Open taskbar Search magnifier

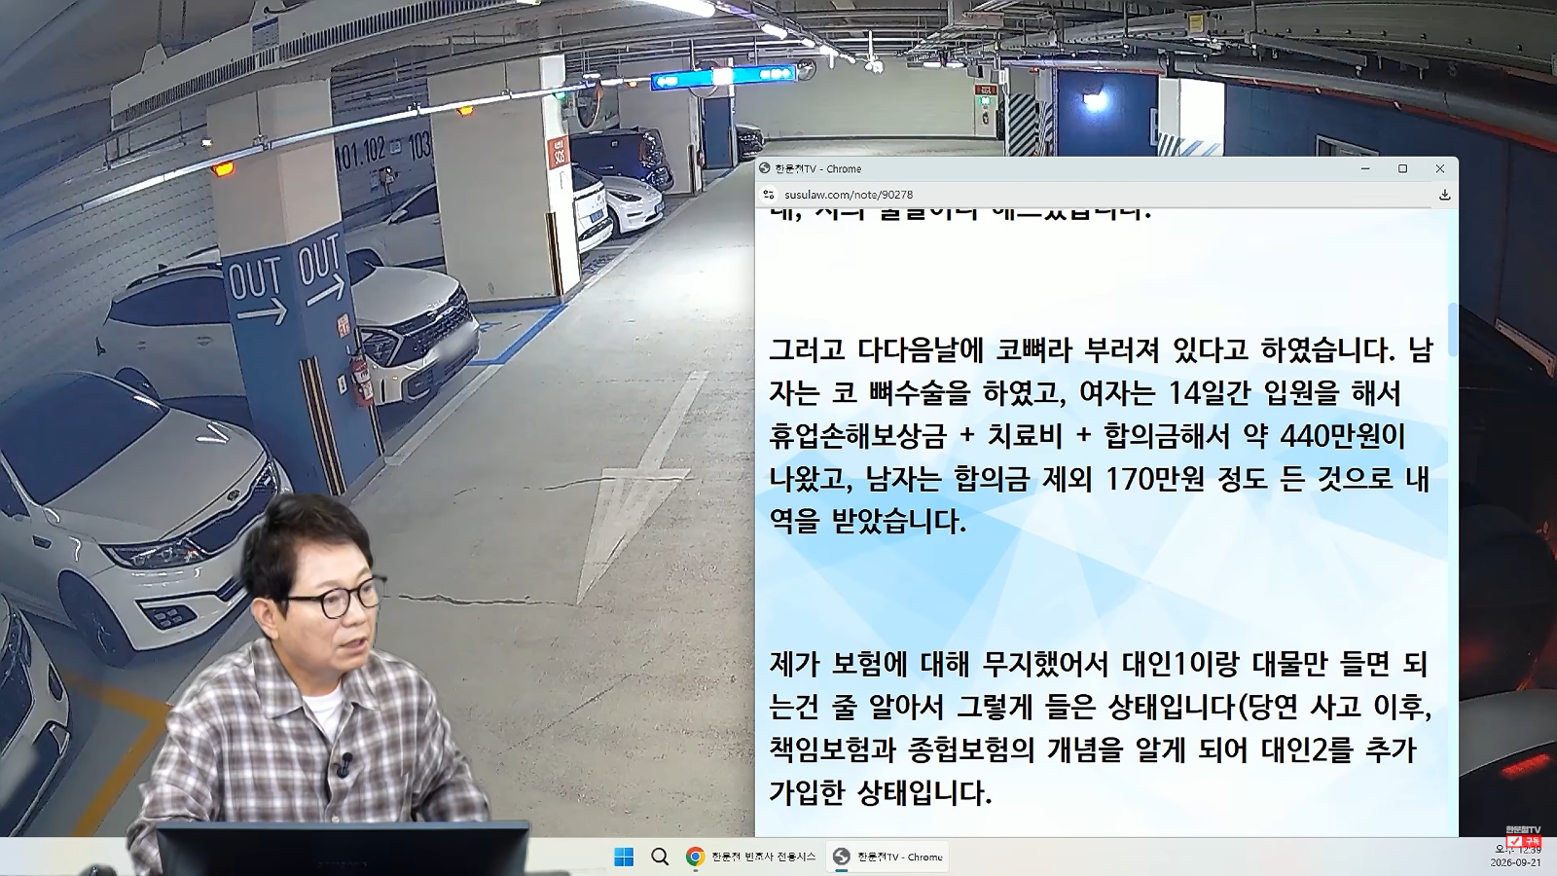point(660,857)
